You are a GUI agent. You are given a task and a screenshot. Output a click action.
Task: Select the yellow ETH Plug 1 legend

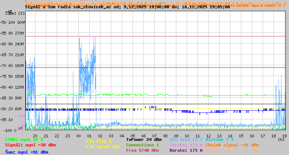click(x=99, y=141)
